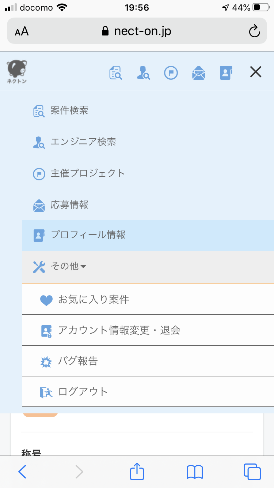Tap the envelope applications icon in header
Viewport: 274px width, 488px height.
click(199, 72)
